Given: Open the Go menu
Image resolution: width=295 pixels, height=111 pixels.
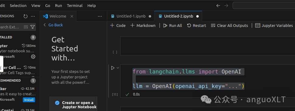Looking at the screenshot, I should 47,6.
